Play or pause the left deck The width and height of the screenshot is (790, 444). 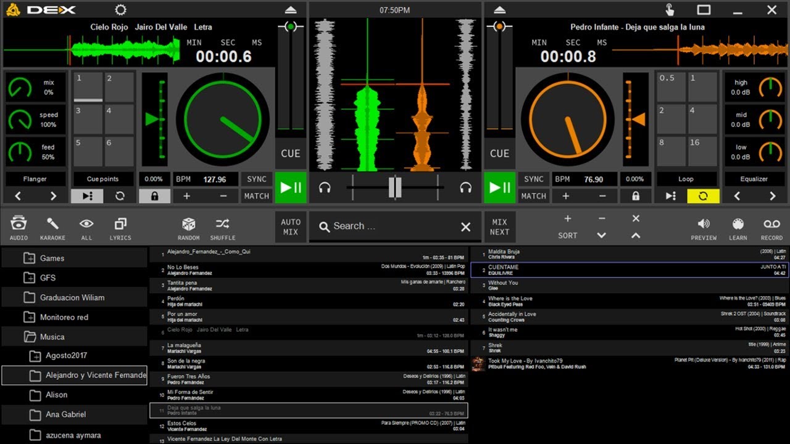point(291,187)
